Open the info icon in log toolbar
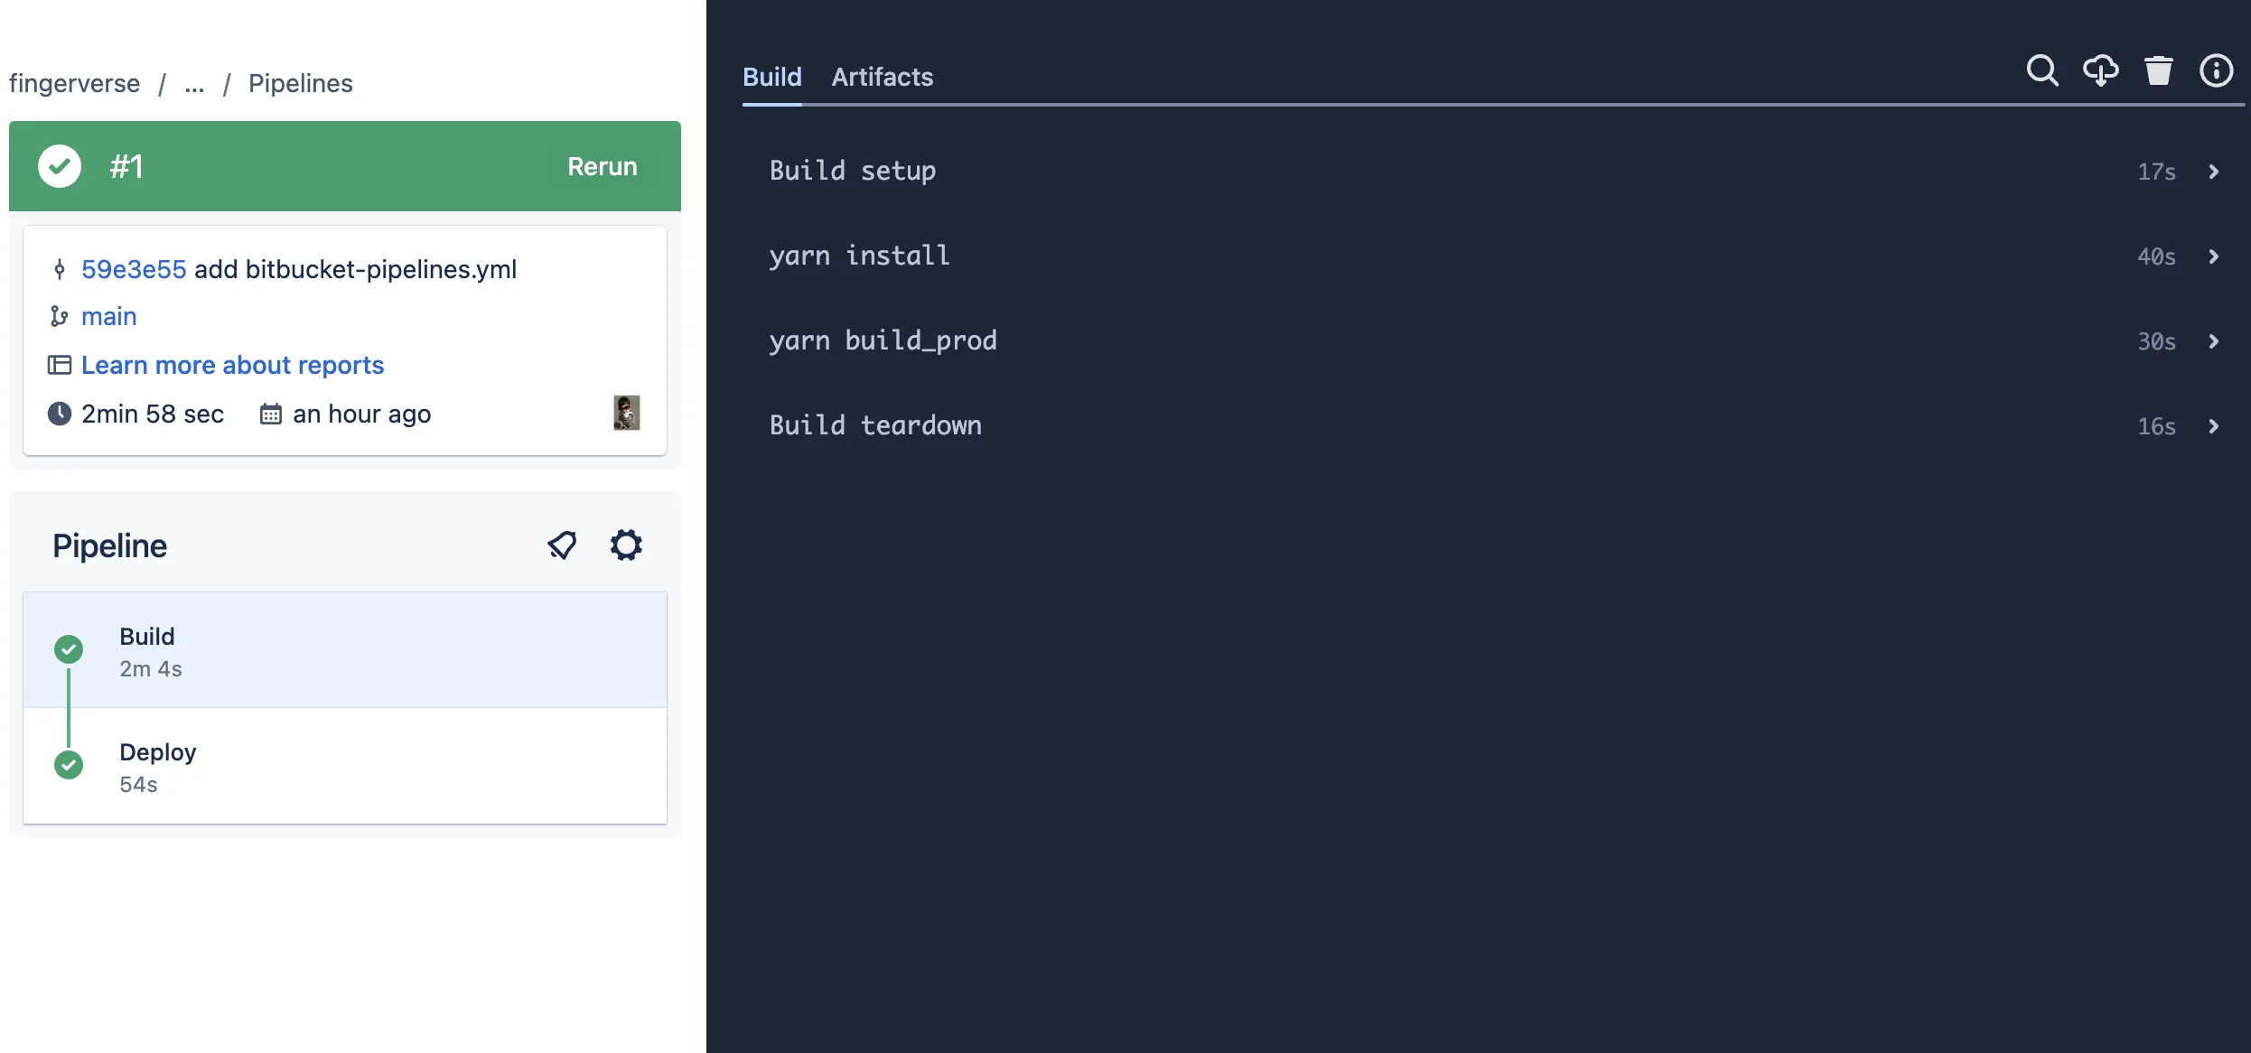This screenshot has width=2251, height=1053. click(2216, 70)
